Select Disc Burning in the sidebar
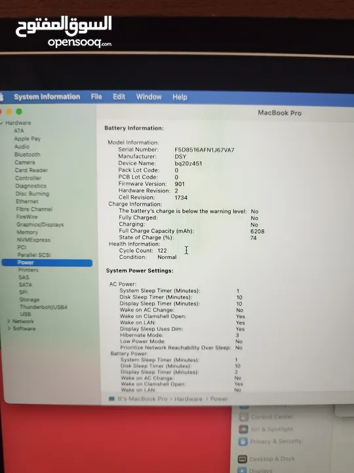Screen dimensions: 354x473 pyautogui.click(x=32, y=194)
